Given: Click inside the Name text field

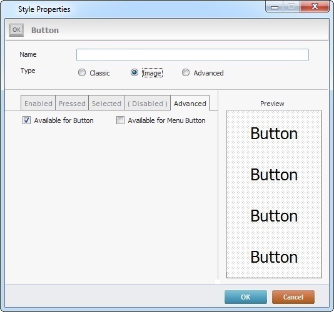Looking at the screenshot, I should pos(193,55).
